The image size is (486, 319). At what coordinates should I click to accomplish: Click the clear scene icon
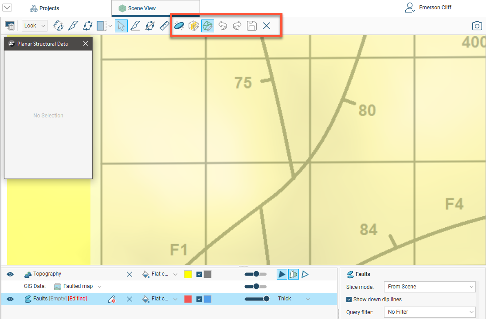point(10,26)
